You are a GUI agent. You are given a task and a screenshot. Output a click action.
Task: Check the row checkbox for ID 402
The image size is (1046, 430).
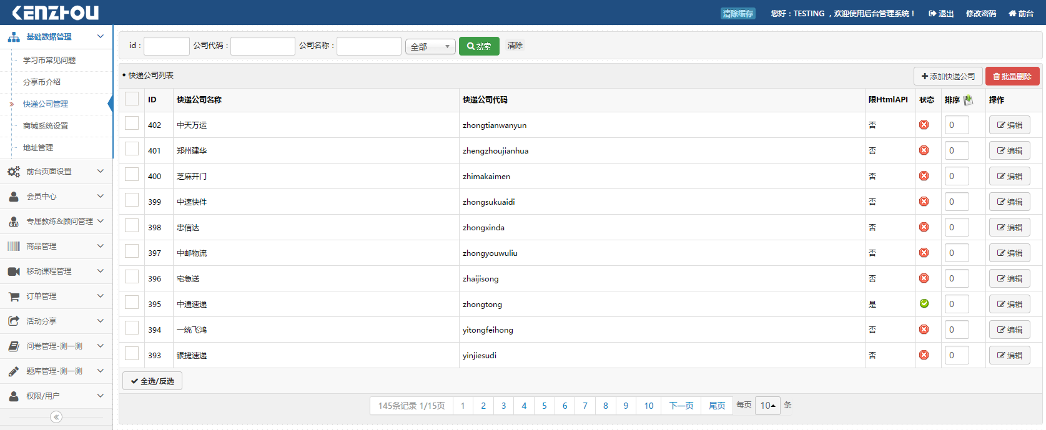coord(132,123)
